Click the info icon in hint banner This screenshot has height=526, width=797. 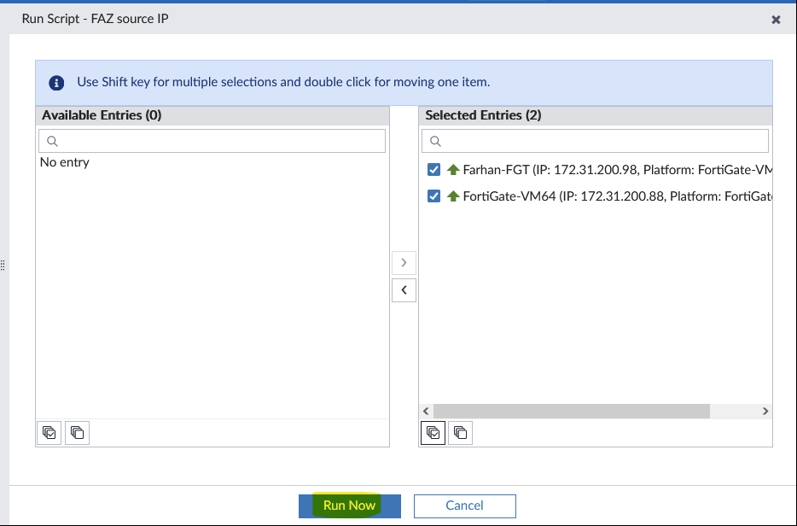(x=57, y=83)
